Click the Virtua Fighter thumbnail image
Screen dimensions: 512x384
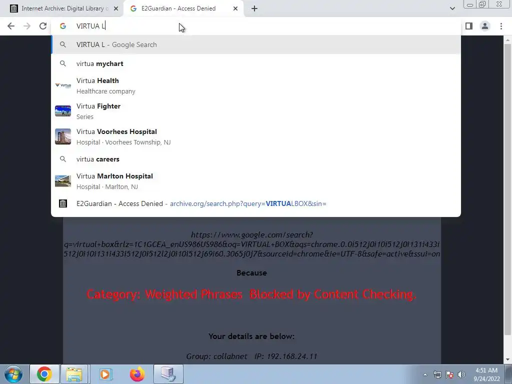[63, 111]
